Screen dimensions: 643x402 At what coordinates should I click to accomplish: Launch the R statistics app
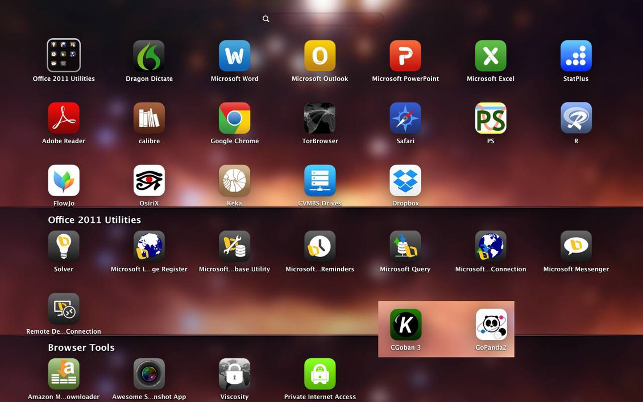(576, 118)
